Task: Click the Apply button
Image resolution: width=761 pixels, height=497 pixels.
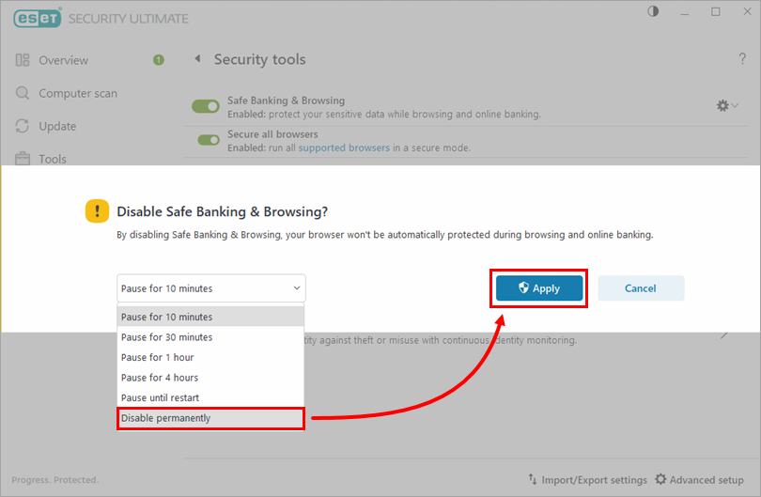Action: pos(540,288)
